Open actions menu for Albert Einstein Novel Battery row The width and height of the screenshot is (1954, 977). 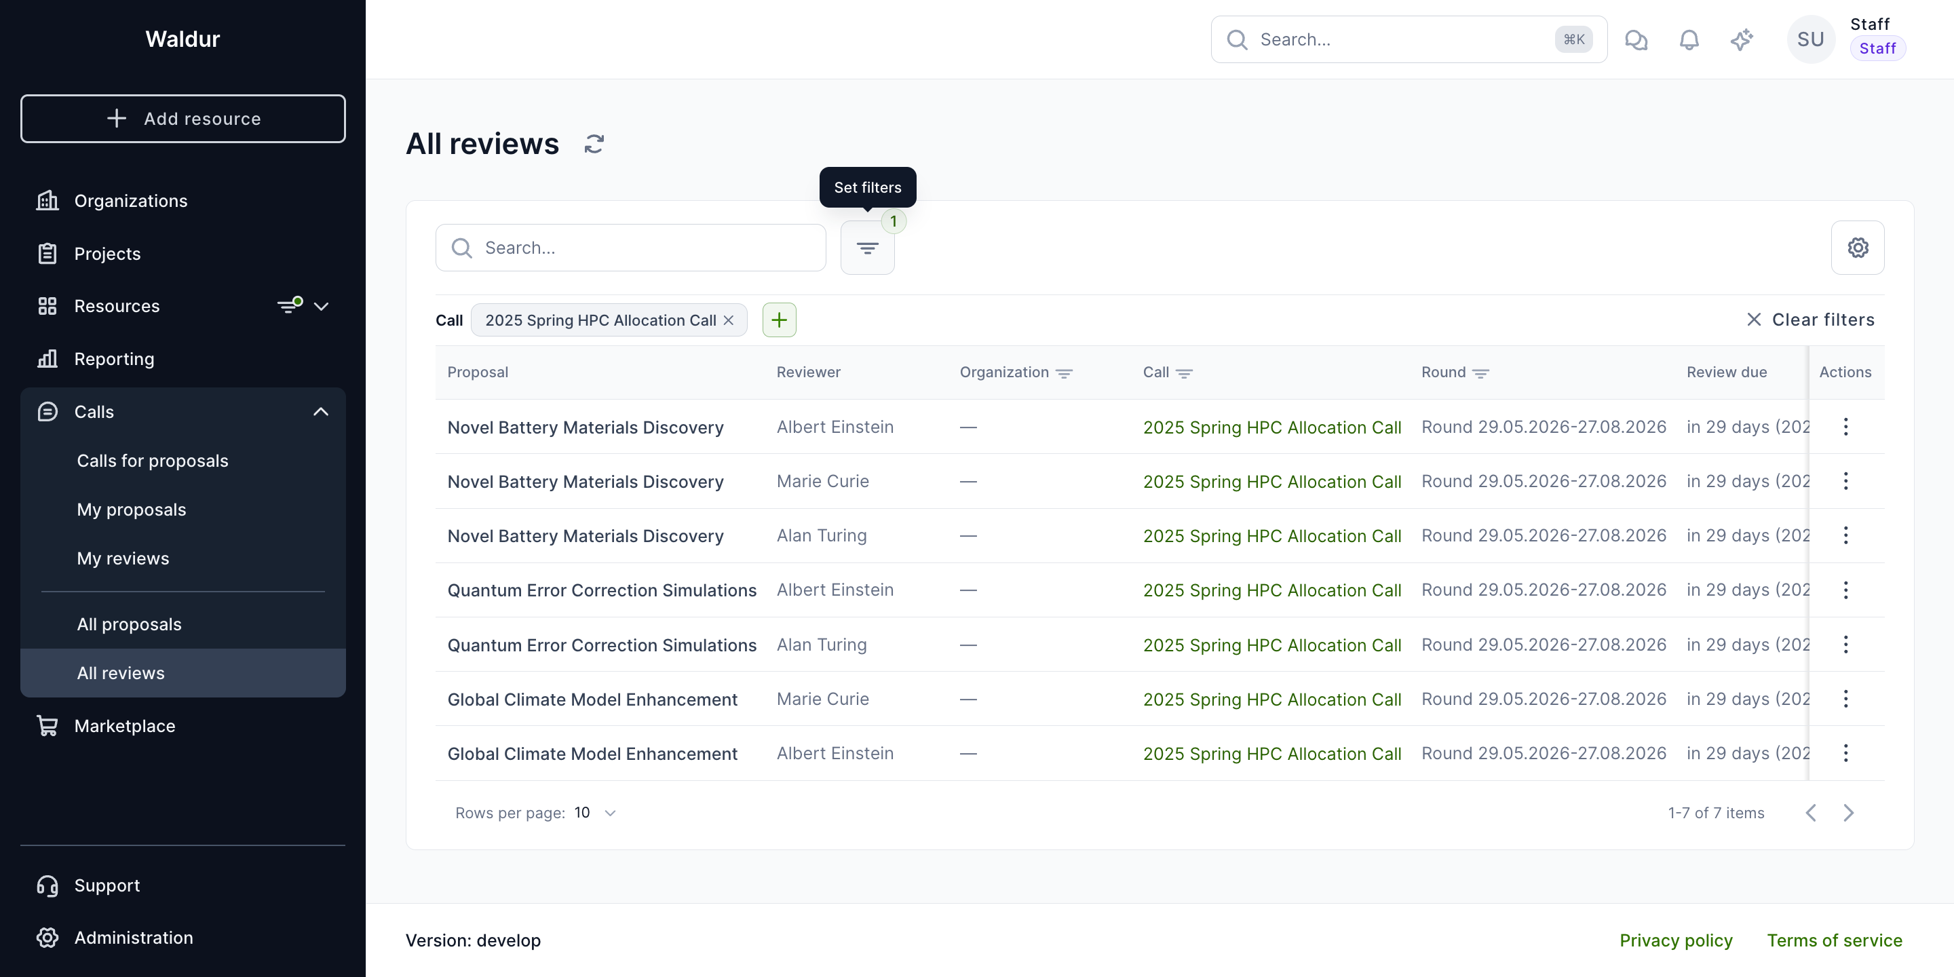(1845, 426)
